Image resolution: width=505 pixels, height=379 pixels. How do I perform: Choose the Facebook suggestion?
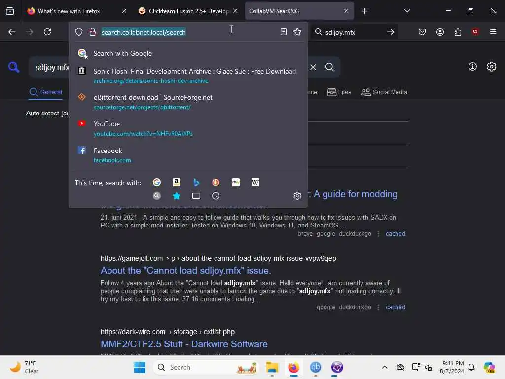[x=188, y=155]
